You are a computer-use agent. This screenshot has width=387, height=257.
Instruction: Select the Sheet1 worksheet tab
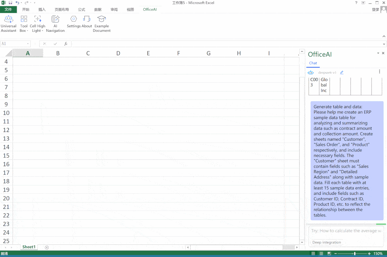29,247
